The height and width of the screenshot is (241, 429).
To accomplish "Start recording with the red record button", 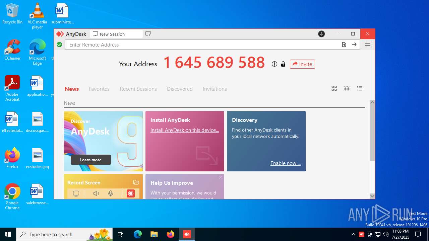I will tap(131, 193).
